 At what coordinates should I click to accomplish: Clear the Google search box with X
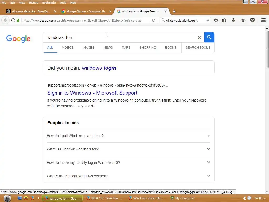pos(199,37)
